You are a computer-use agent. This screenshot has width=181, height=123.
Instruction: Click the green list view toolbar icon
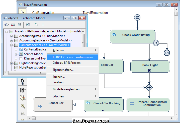(43, 24)
